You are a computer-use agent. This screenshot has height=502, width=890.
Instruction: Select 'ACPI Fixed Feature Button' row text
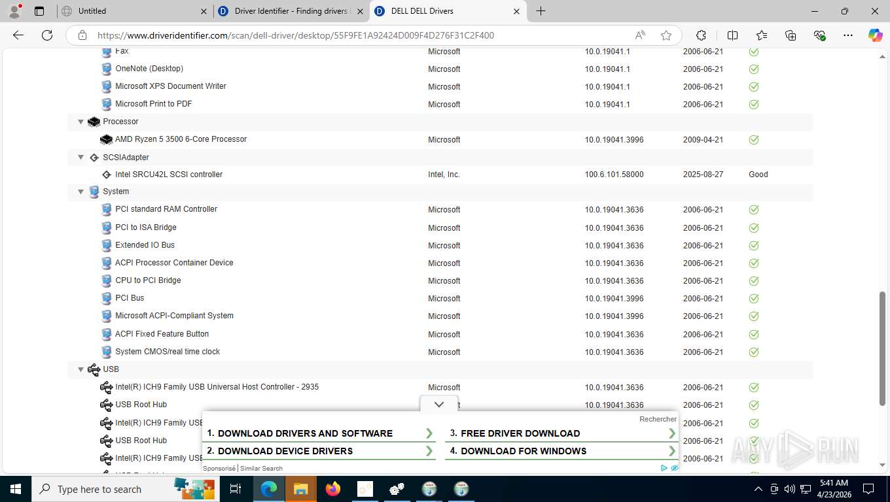point(162,334)
